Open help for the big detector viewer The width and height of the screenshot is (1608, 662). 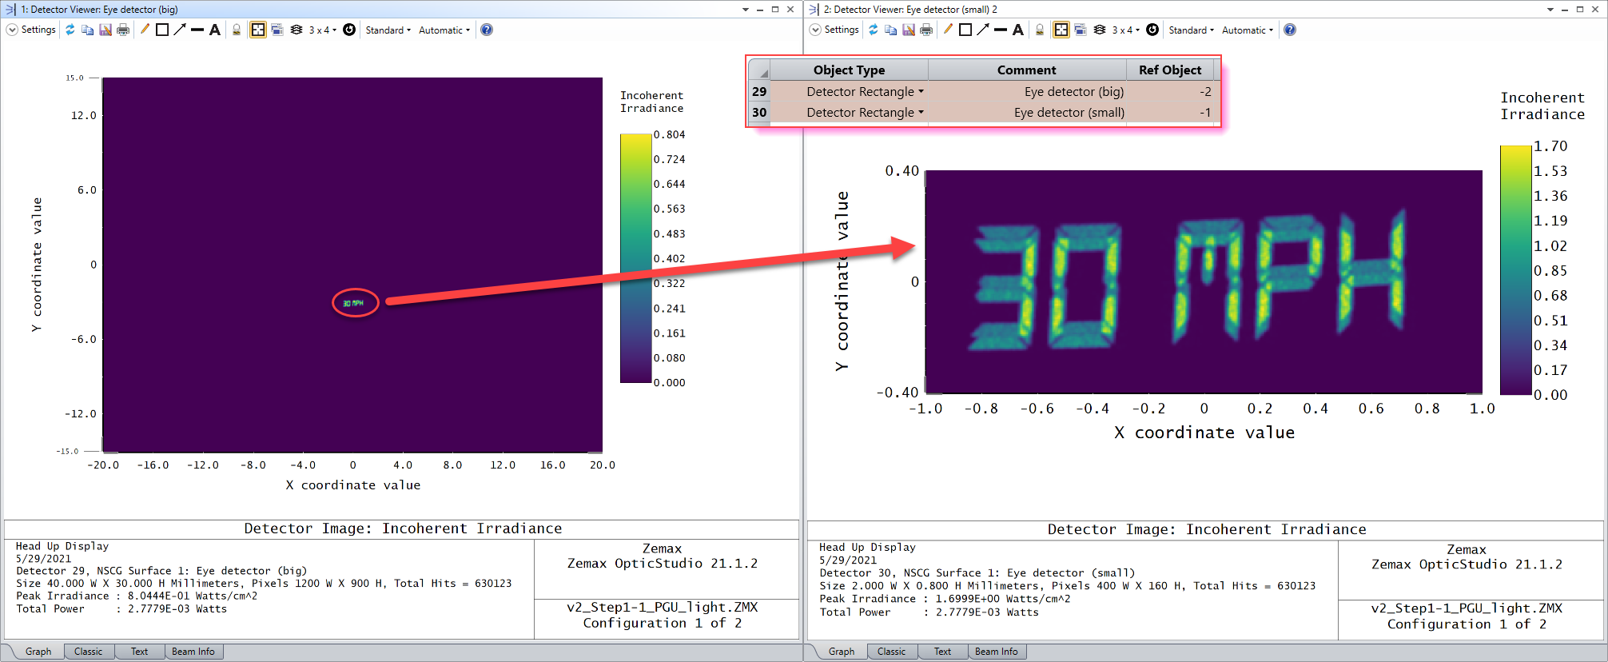point(487,30)
